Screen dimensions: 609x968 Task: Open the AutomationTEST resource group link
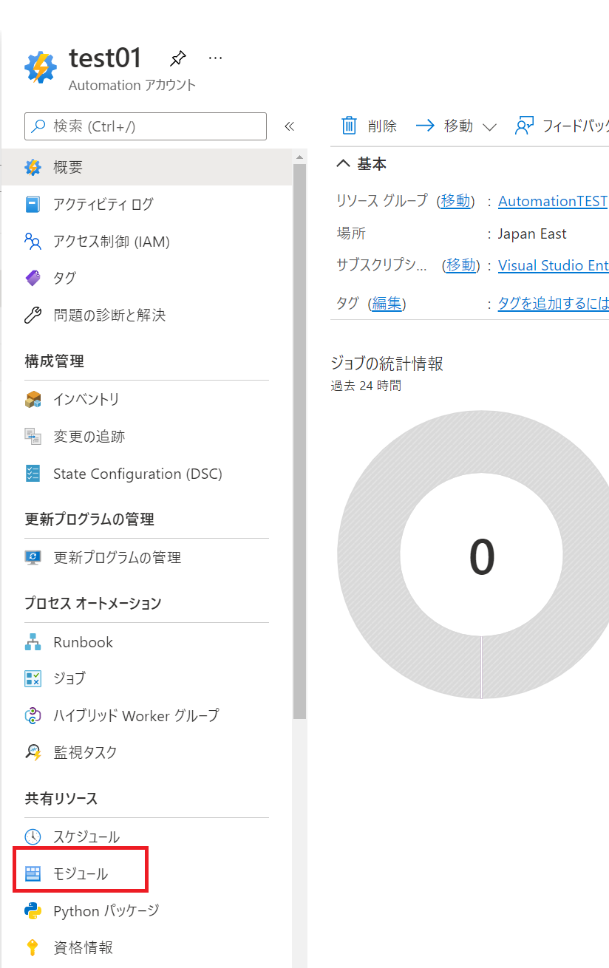coord(553,201)
